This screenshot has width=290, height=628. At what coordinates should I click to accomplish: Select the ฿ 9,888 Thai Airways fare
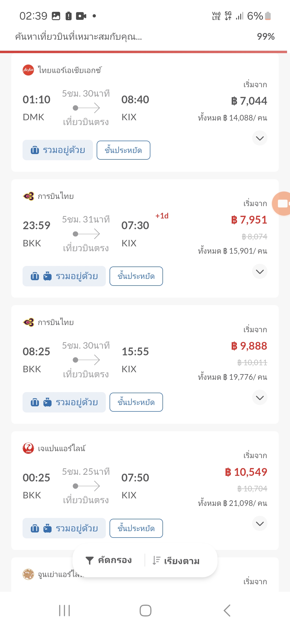(249, 346)
